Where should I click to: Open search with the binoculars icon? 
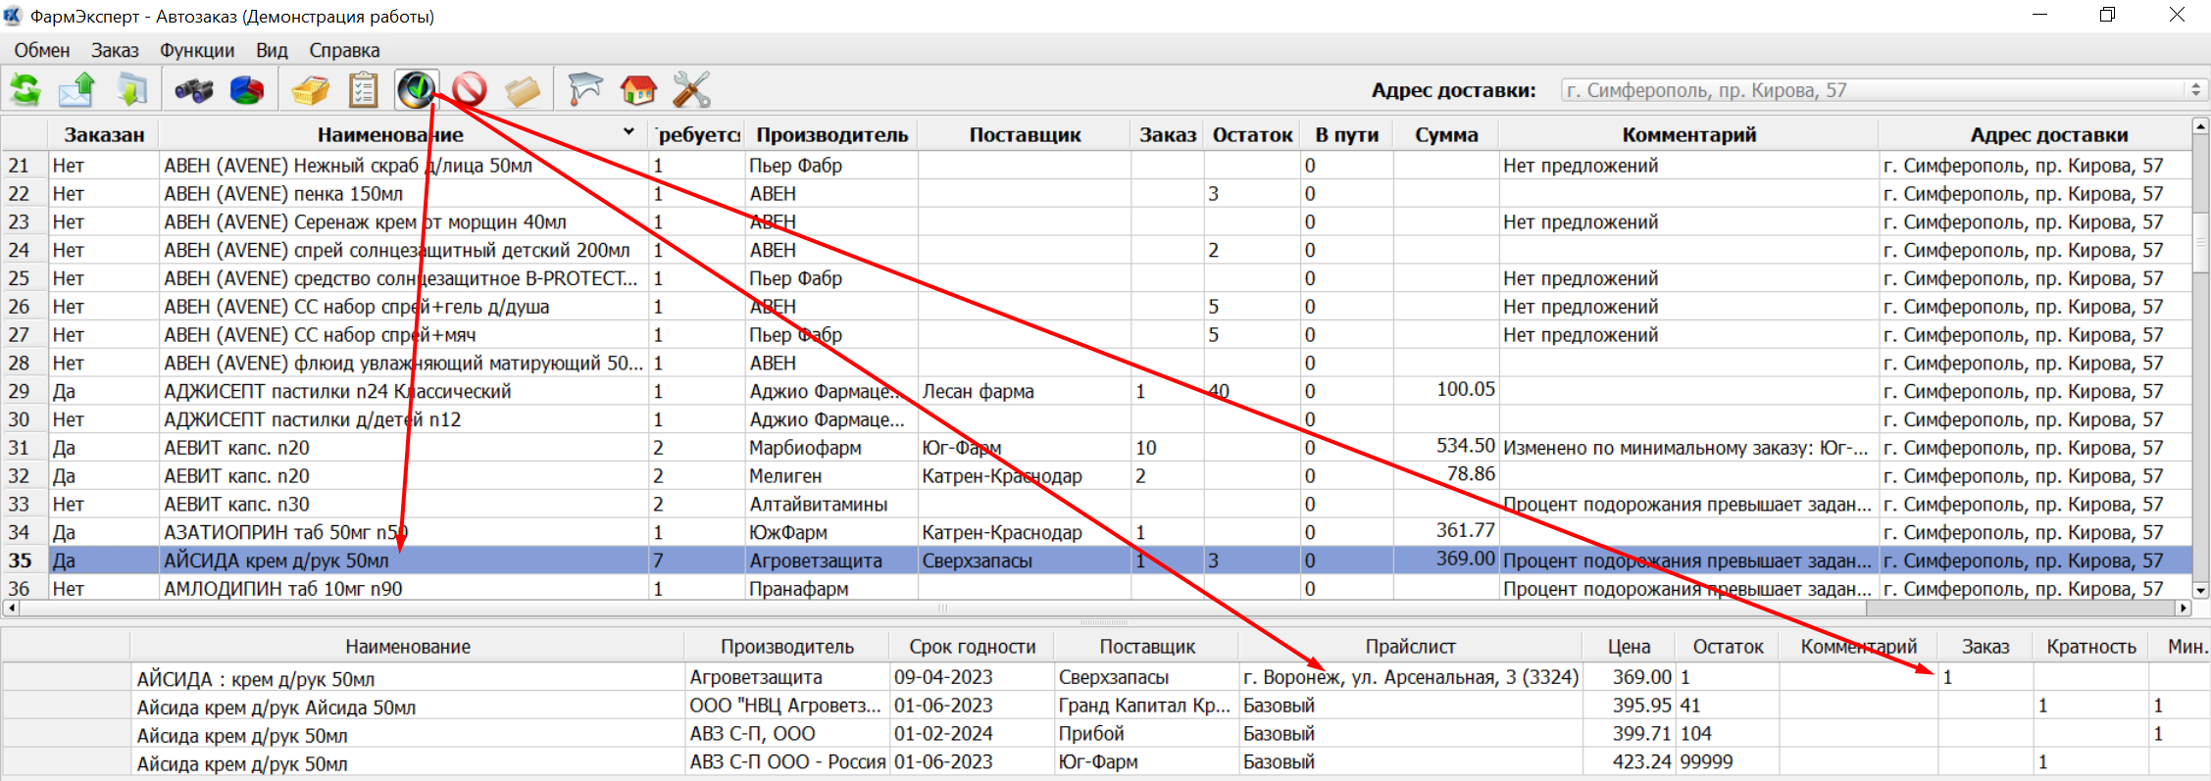194,90
